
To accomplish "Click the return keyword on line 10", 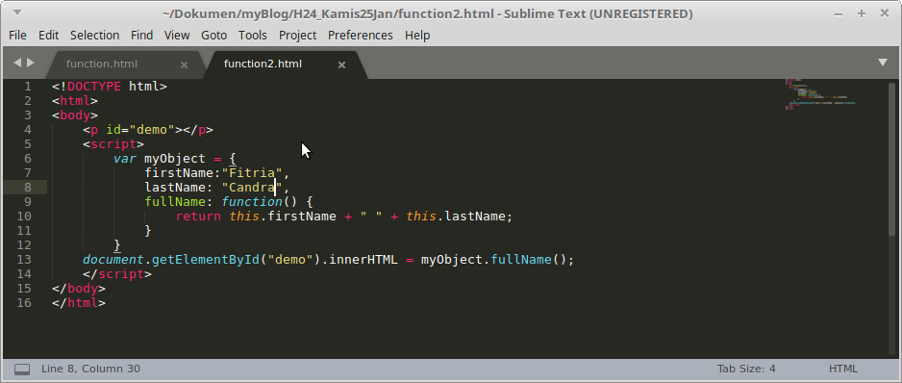I will tap(198, 216).
